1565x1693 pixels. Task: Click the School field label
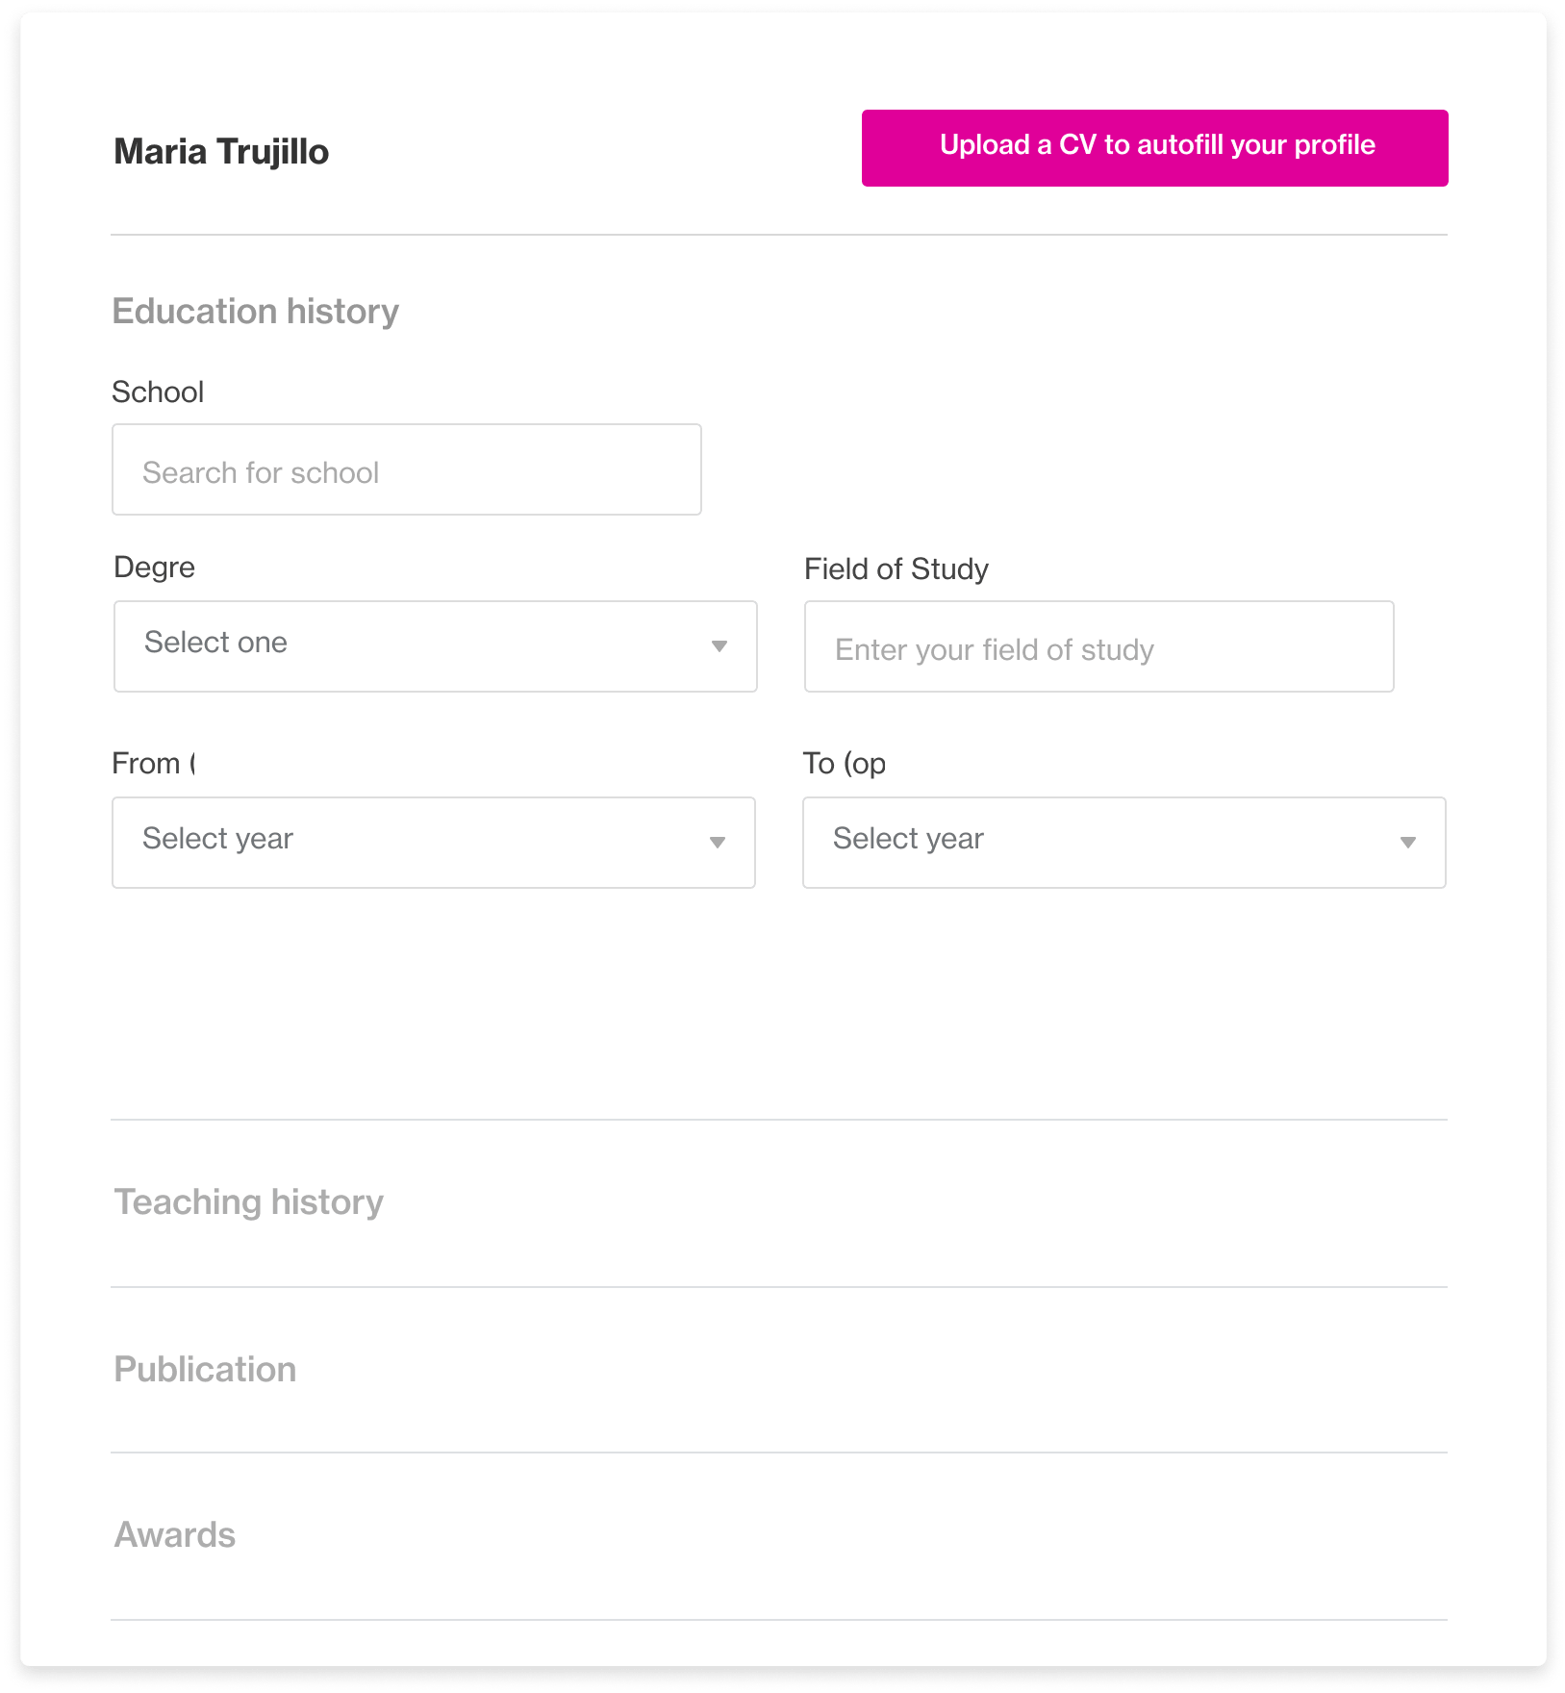(x=158, y=392)
